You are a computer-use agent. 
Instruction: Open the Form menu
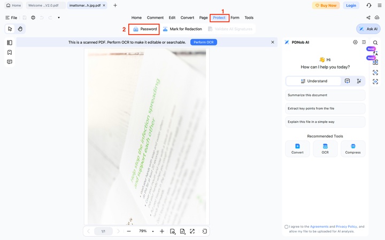[x=235, y=18]
